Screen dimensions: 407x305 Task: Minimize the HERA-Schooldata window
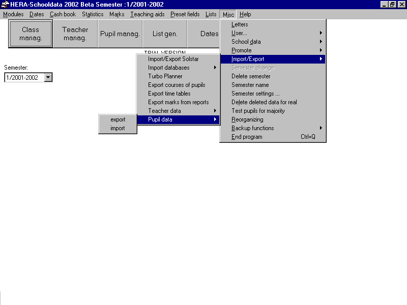point(384,5)
